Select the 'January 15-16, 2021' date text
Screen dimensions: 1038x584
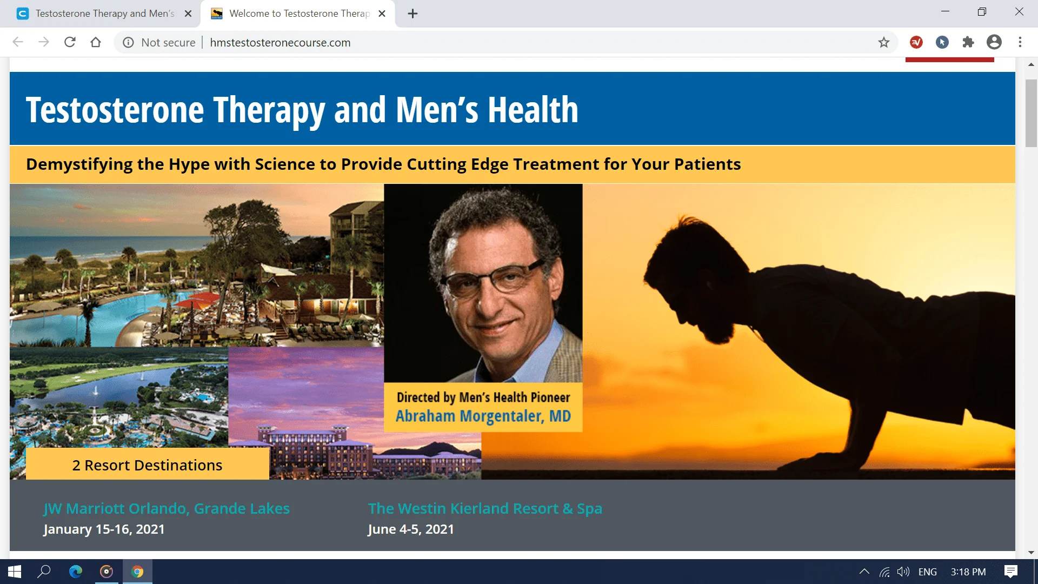coord(104,529)
